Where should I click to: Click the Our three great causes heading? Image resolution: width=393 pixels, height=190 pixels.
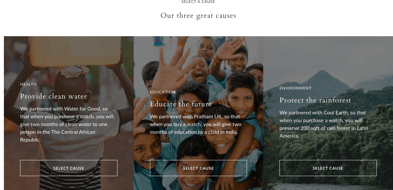198,15
